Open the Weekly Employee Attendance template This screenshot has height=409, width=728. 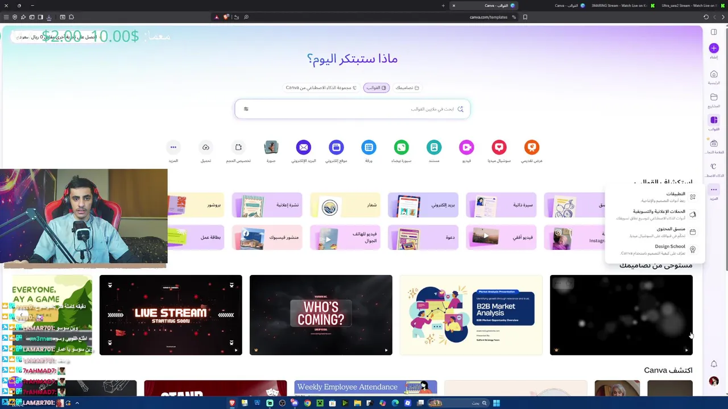point(366,389)
